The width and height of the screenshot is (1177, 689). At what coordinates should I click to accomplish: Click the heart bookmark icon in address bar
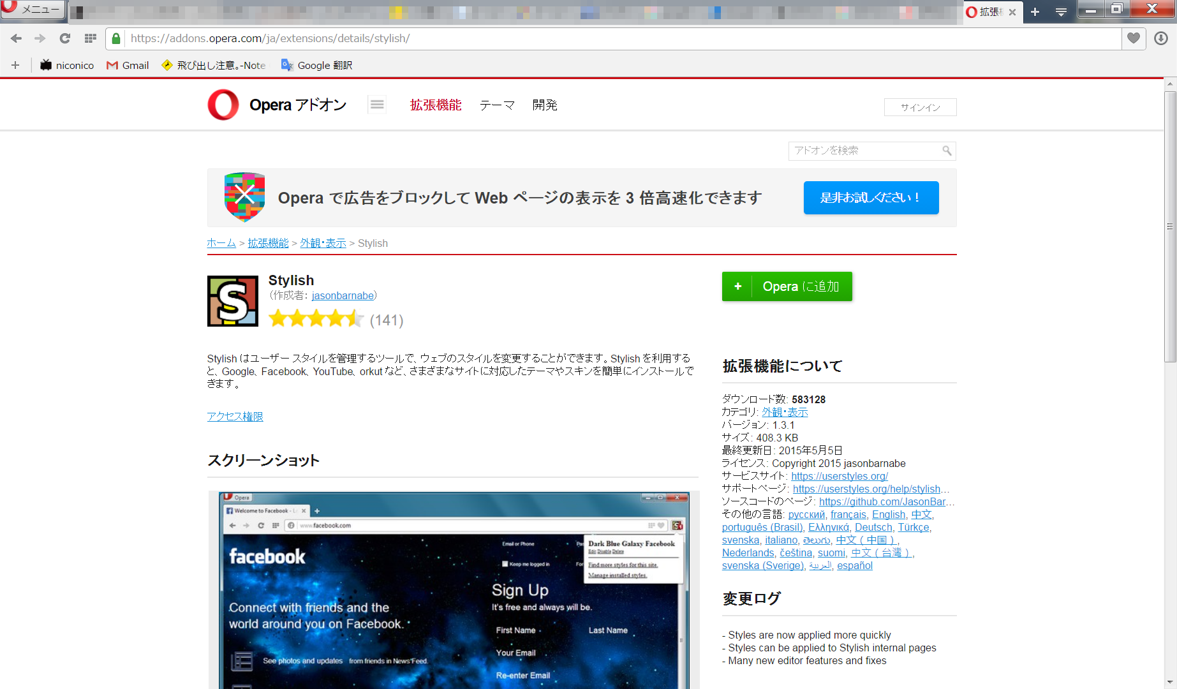click(x=1133, y=38)
